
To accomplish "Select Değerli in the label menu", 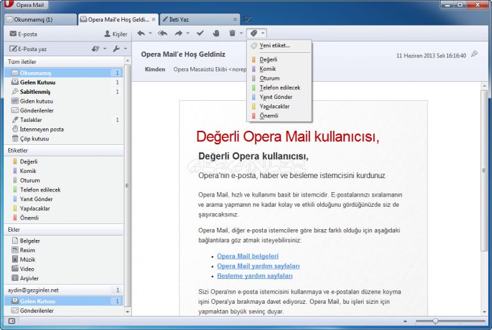I will click(x=279, y=59).
